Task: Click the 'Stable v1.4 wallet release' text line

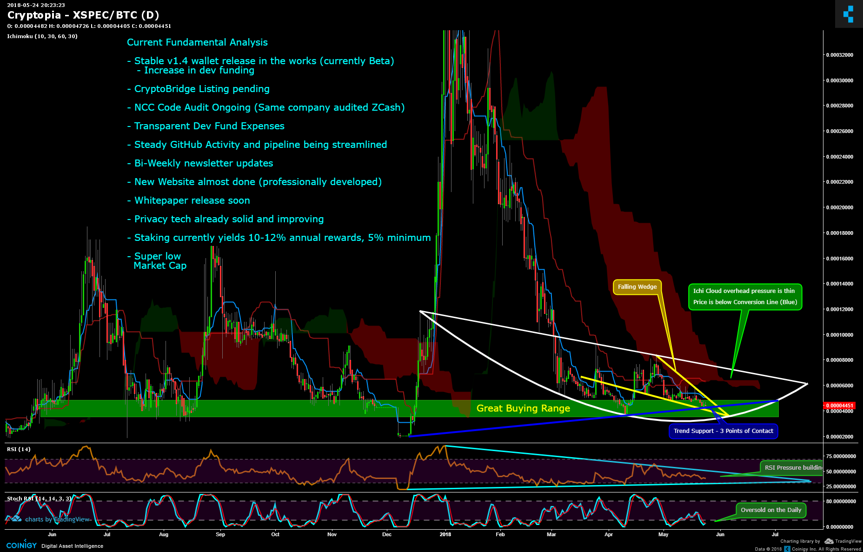Action: click(260, 61)
